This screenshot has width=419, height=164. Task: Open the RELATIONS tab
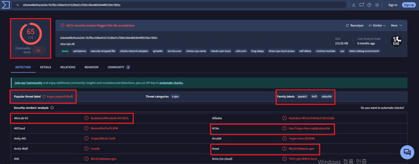click(x=68, y=68)
